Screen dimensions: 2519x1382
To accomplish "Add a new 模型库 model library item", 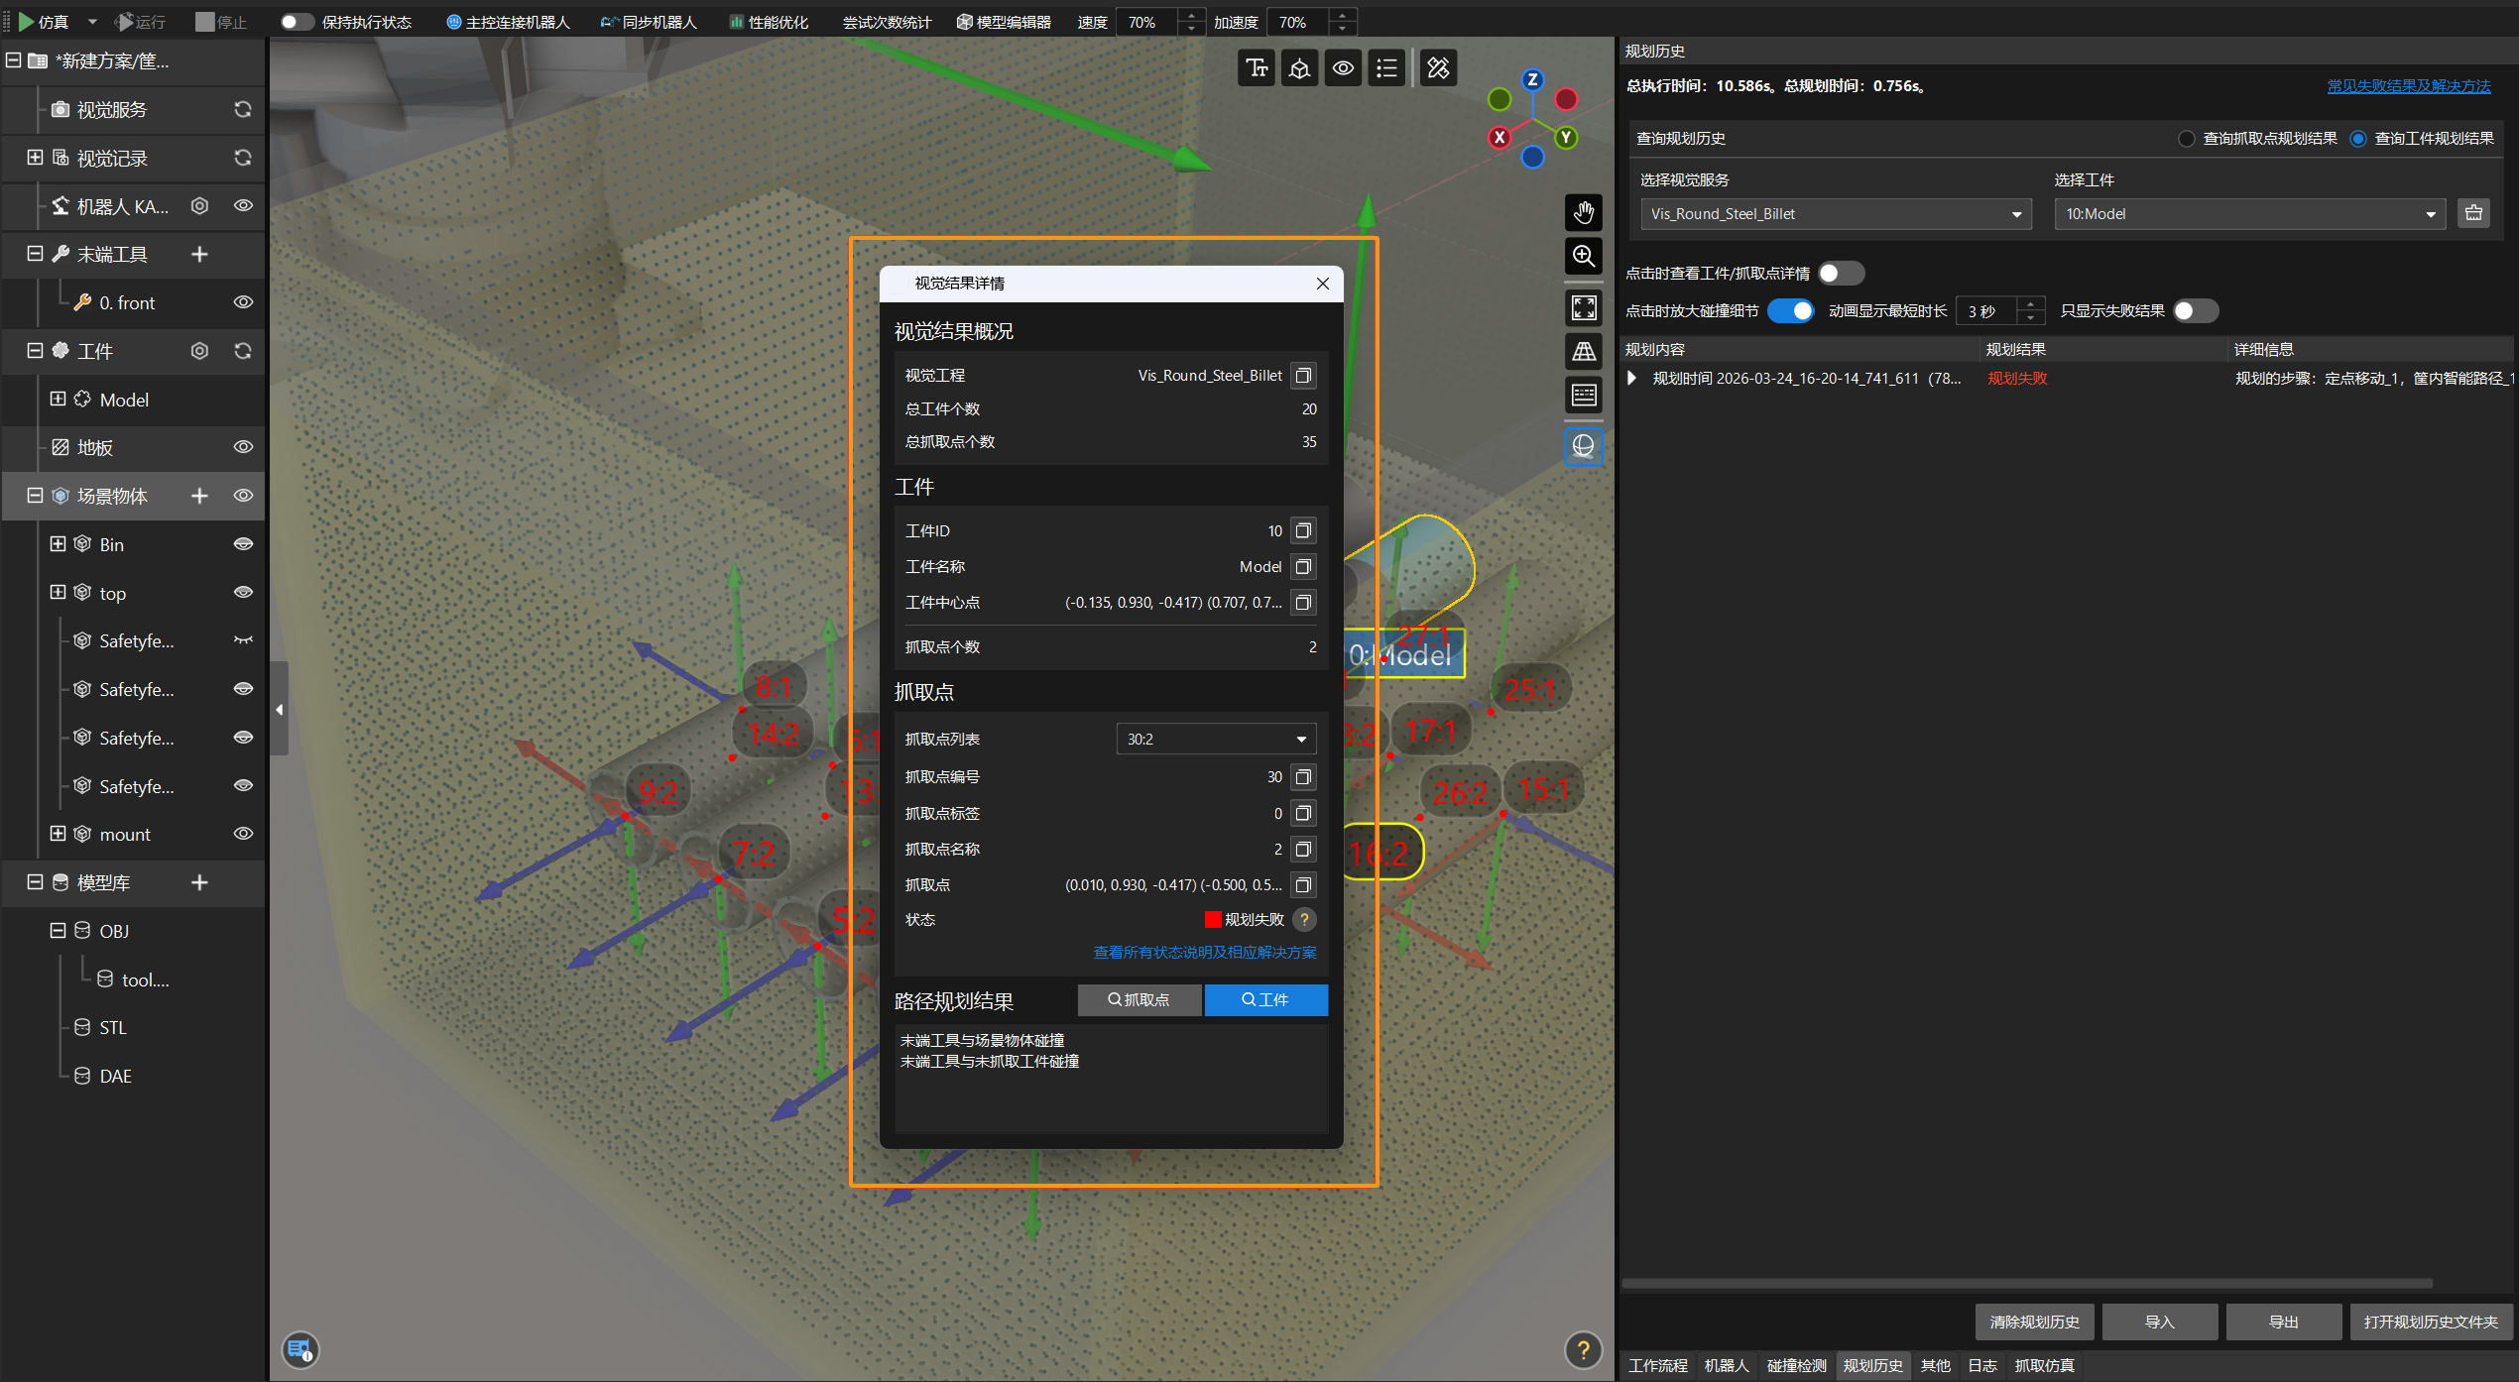I will (199, 882).
